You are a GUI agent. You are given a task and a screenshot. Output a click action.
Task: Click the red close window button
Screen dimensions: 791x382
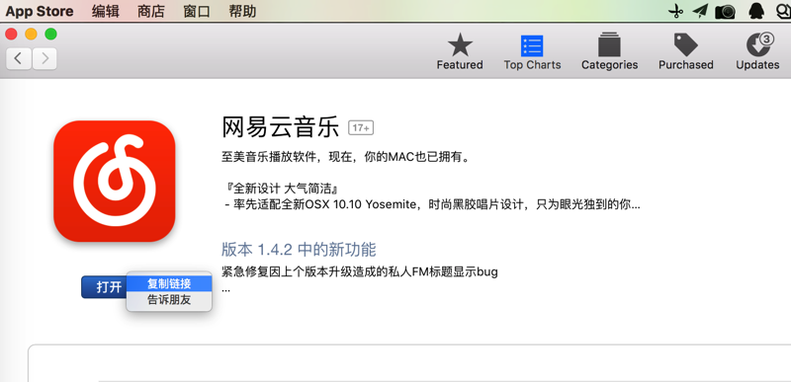(x=11, y=34)
